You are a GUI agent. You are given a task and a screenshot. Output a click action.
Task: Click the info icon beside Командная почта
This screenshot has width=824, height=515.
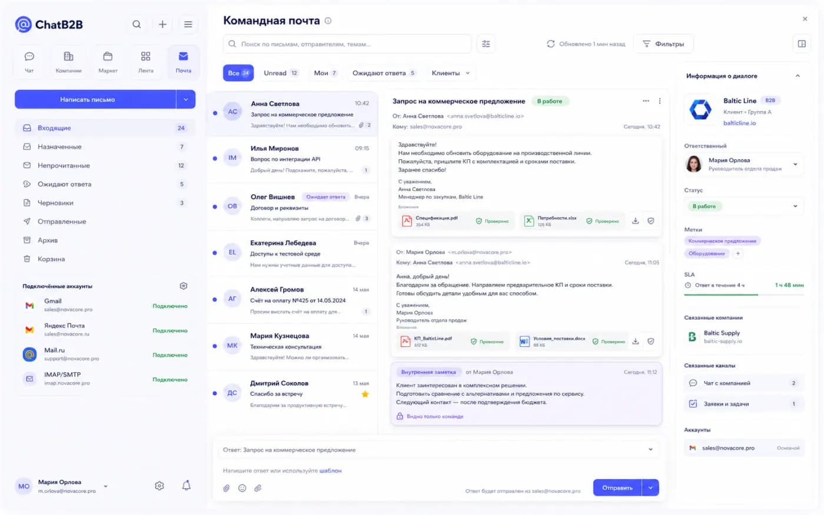(x=328, y=21)
